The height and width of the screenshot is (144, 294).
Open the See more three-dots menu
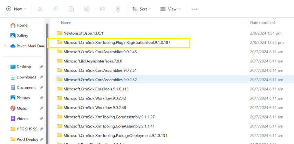[194, 9]
